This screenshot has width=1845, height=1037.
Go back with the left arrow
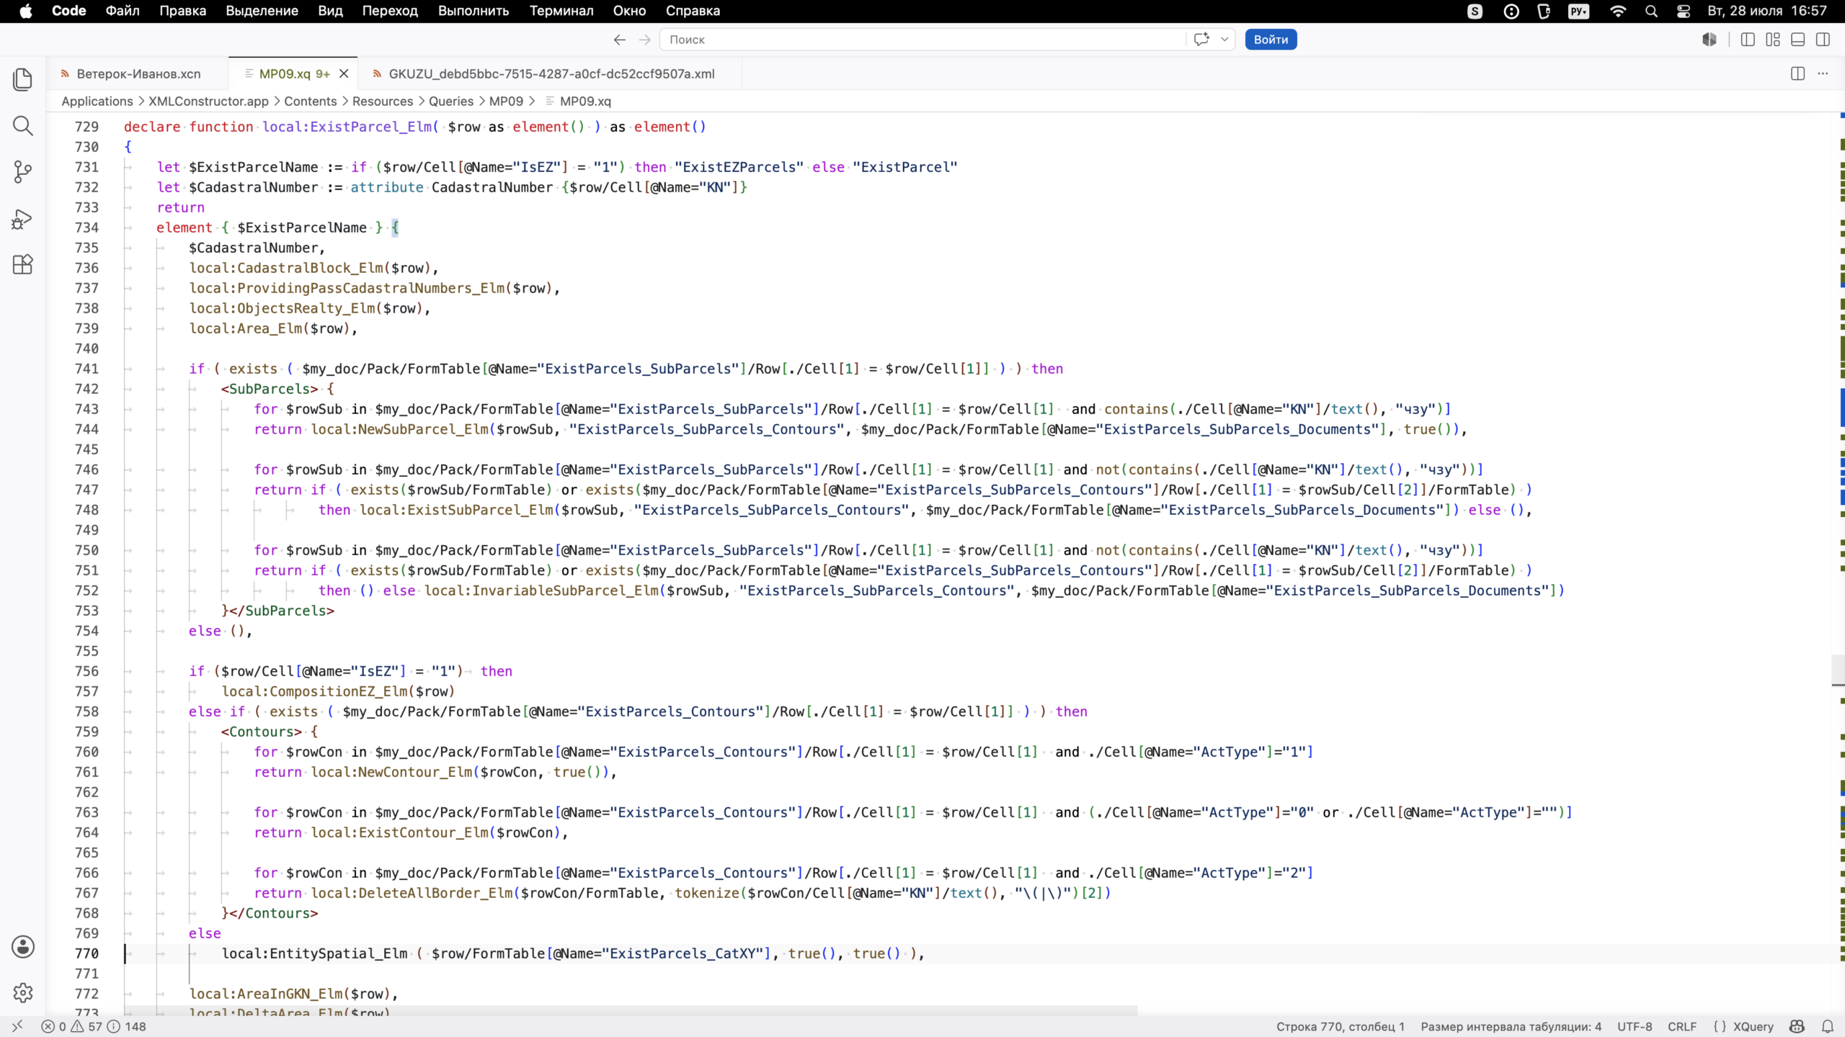(x=619, y=40)
